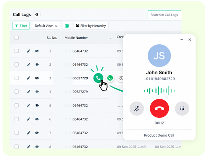Edit row 1 with pencil icon
207x157 pixels.
coord(29,51)
